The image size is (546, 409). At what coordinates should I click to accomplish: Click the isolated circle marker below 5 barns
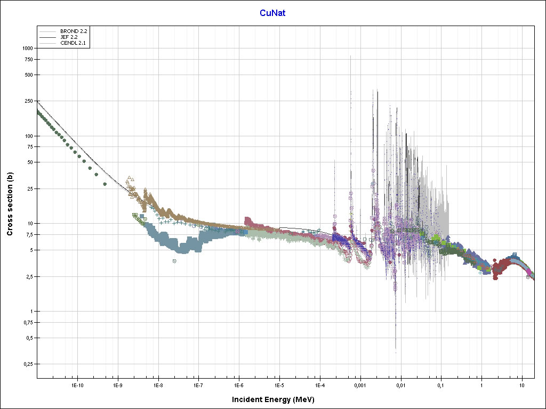click(x=174, y=261)
